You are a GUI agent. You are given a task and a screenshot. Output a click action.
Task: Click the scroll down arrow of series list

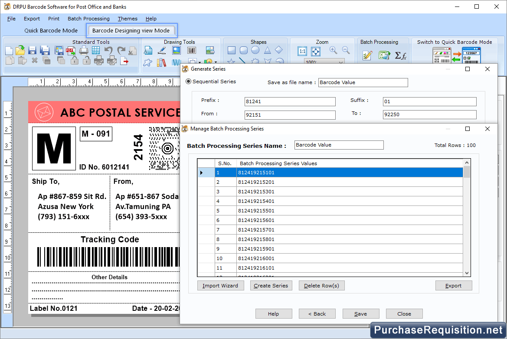(467, 273)
